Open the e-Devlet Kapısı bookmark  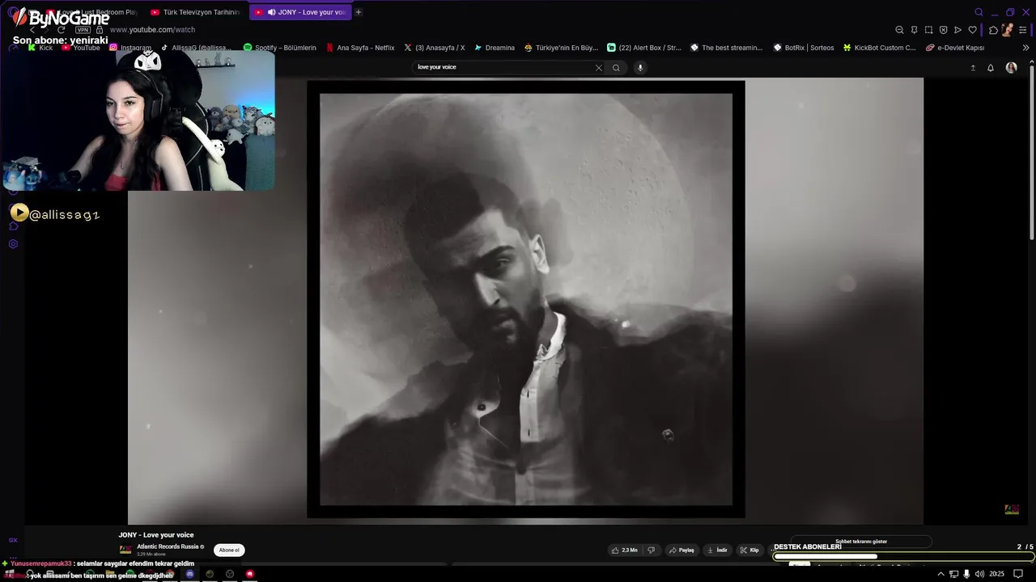[x=955, y=48]
